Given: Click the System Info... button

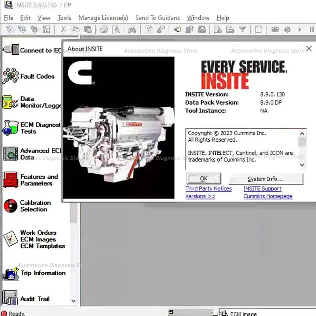Looking at the screenshot, I should click(266, 179).
